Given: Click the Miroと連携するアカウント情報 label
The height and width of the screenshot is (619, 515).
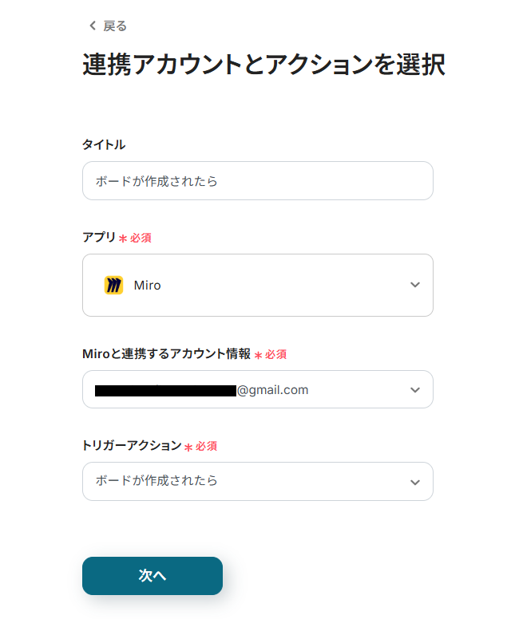Looking at the screenshot, I should [166, 353].
